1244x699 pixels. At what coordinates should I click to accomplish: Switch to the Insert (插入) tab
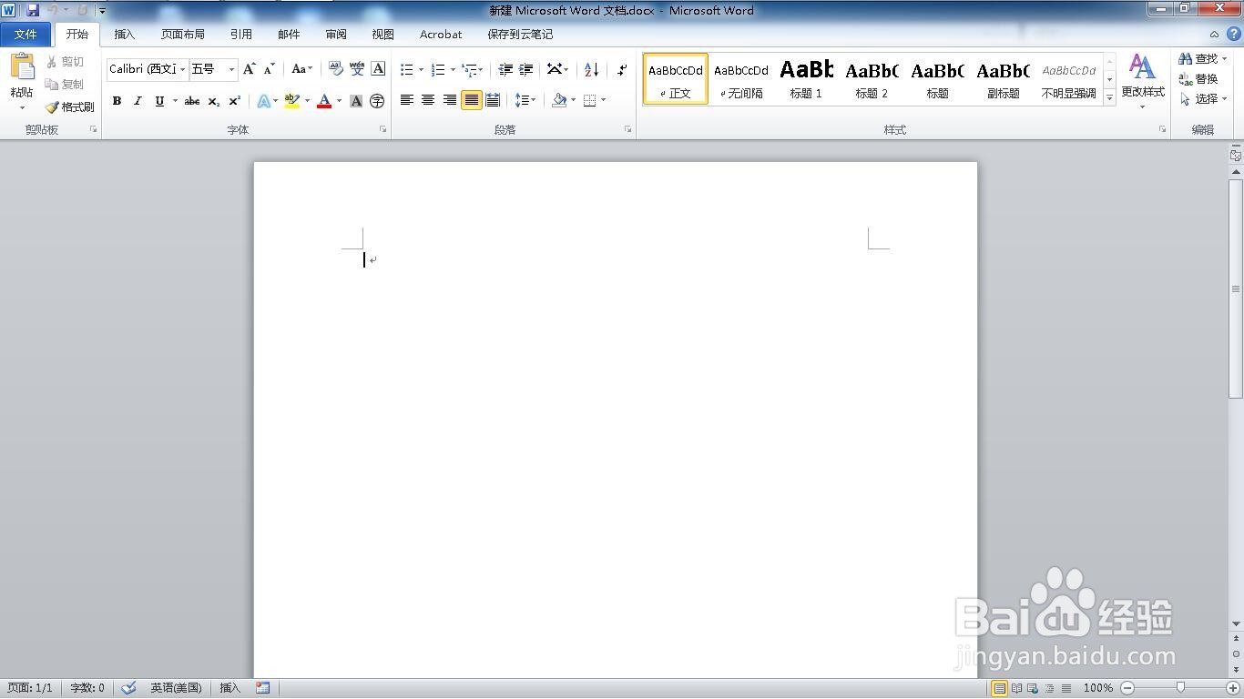click(124, 35)
